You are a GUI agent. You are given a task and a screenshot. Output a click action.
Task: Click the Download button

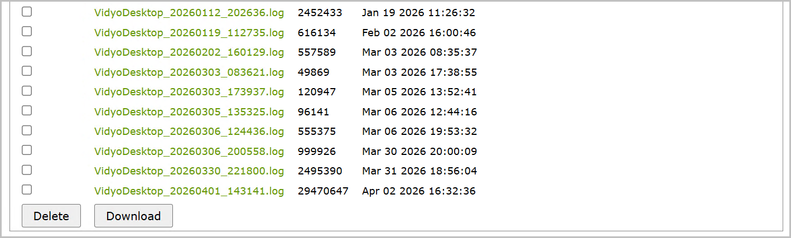coord(133,216)
